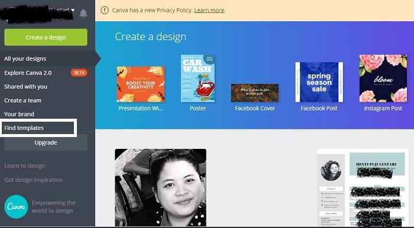Follow the Learn more link
Viewport: 414px width, 228px height.
pyautogui.click(x=209, y=10)
